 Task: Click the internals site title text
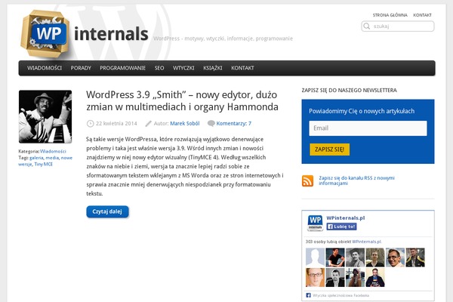pyautogui.click(x=111, y=34)
